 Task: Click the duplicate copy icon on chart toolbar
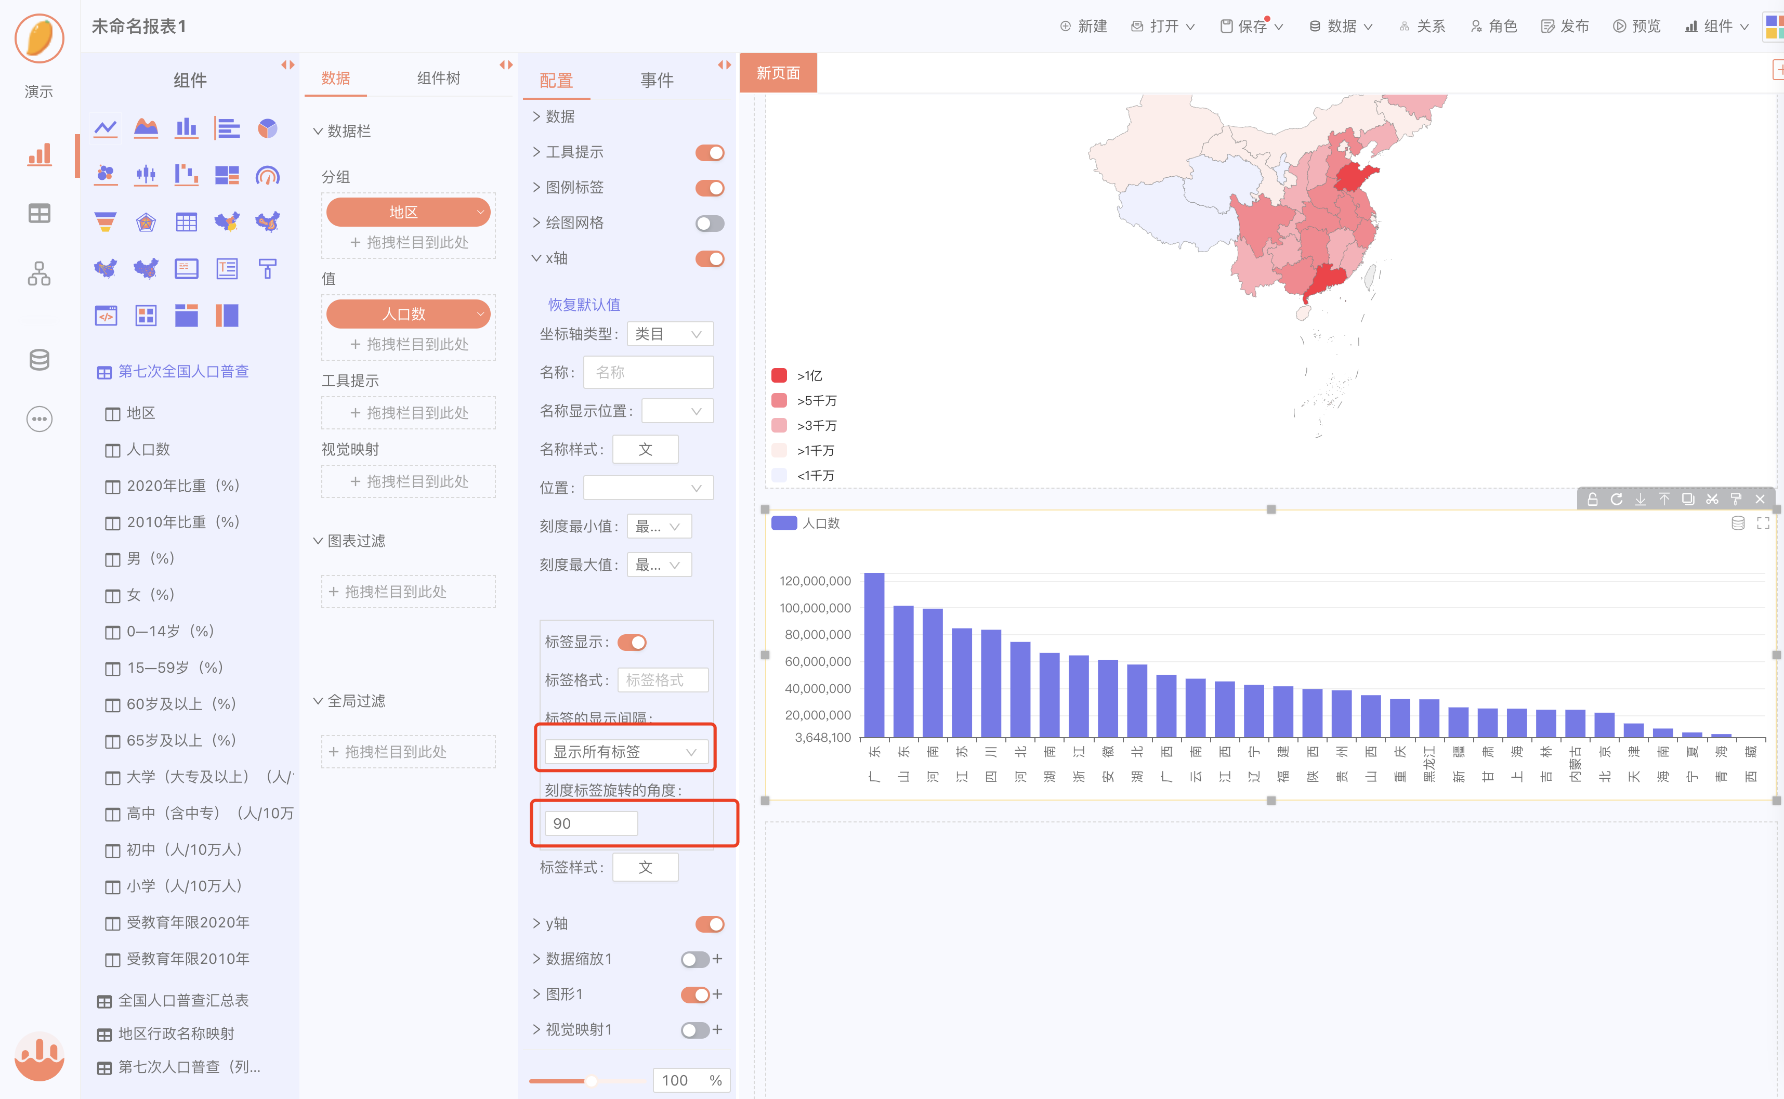tap(1688, 500)
